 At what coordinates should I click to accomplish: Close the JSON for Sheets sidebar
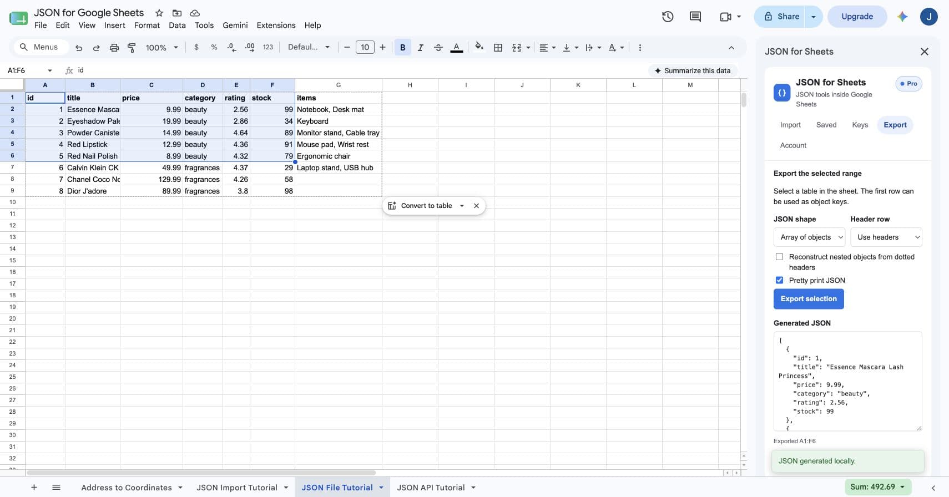click(x=924, y=52)
